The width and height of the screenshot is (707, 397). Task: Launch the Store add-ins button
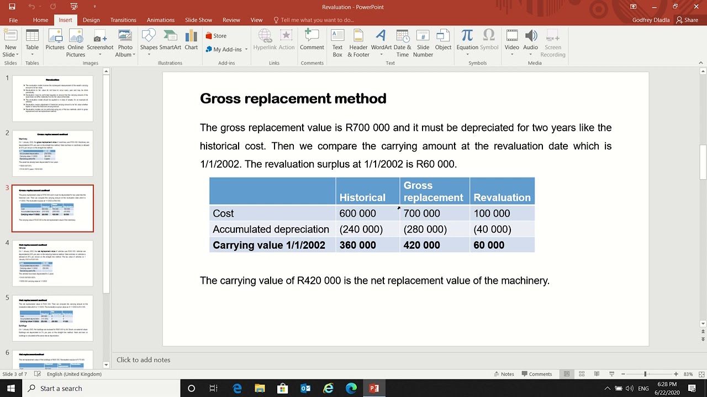[216, 36]
